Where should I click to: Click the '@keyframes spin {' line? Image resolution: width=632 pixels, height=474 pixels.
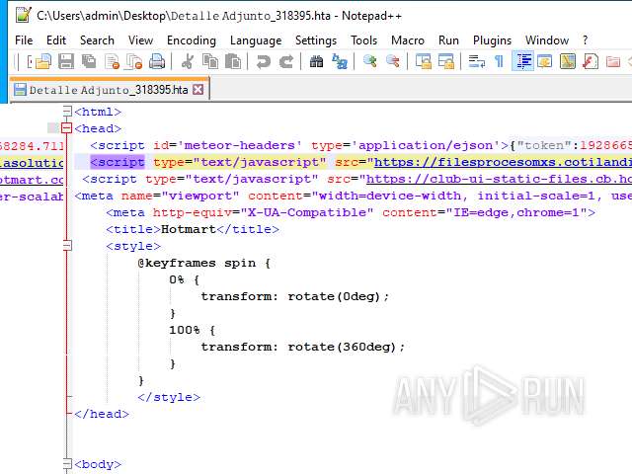pos(204,264)
